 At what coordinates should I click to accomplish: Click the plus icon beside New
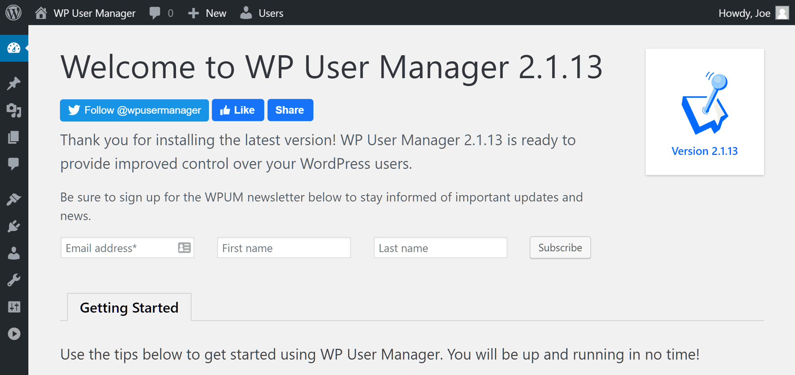point(193,13)
